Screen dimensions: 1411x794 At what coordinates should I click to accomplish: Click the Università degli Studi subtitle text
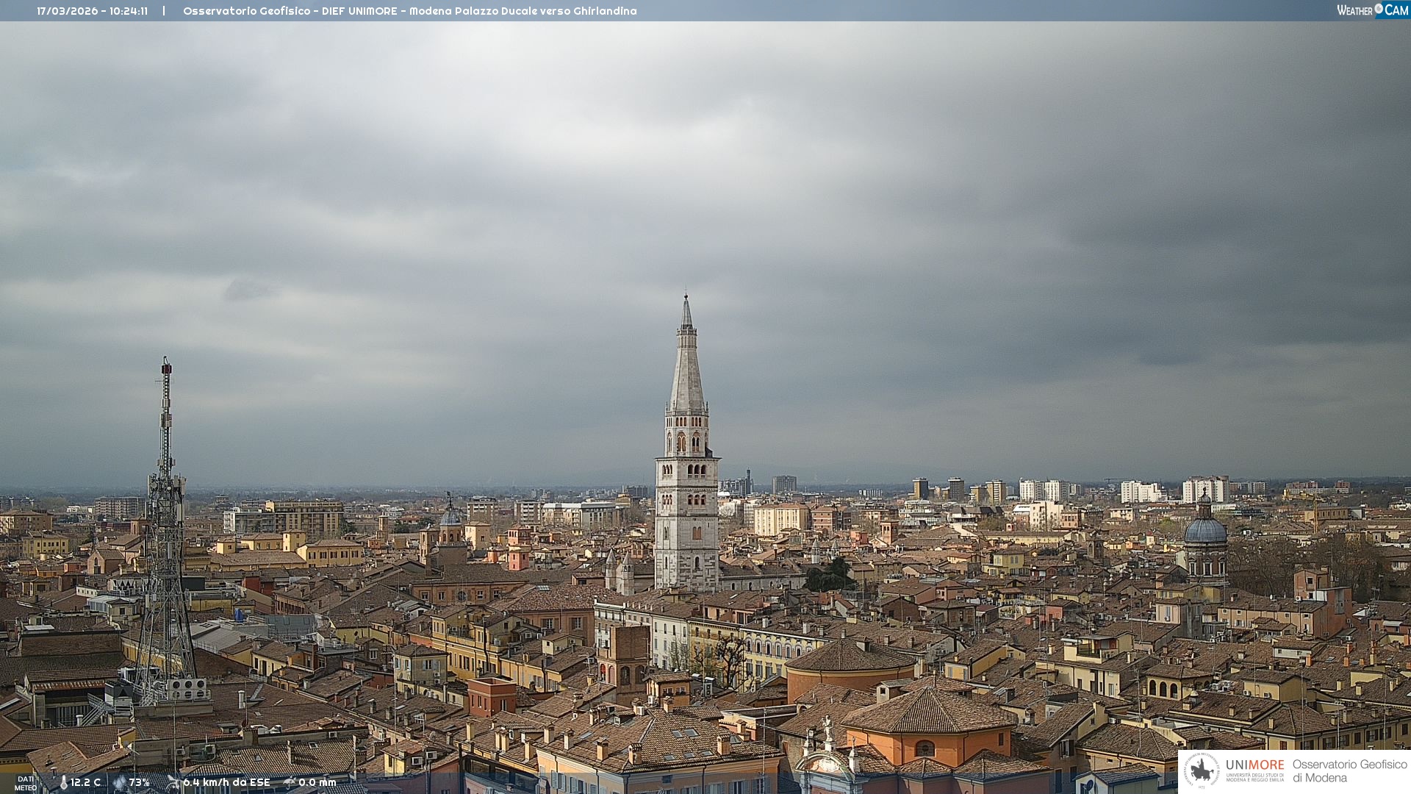[1254, 777]
